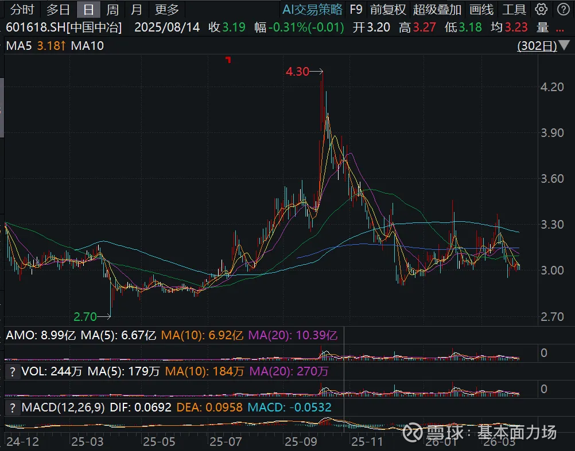Click the 25-05 date axis label
575x451 pixels.
[x=159, y=442]
